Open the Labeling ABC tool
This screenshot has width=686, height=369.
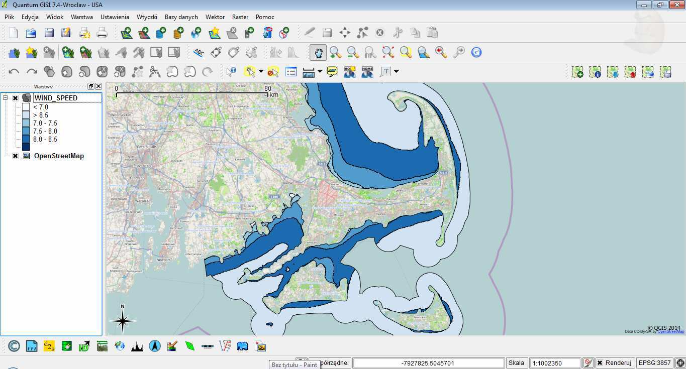[x=199, y=52]
